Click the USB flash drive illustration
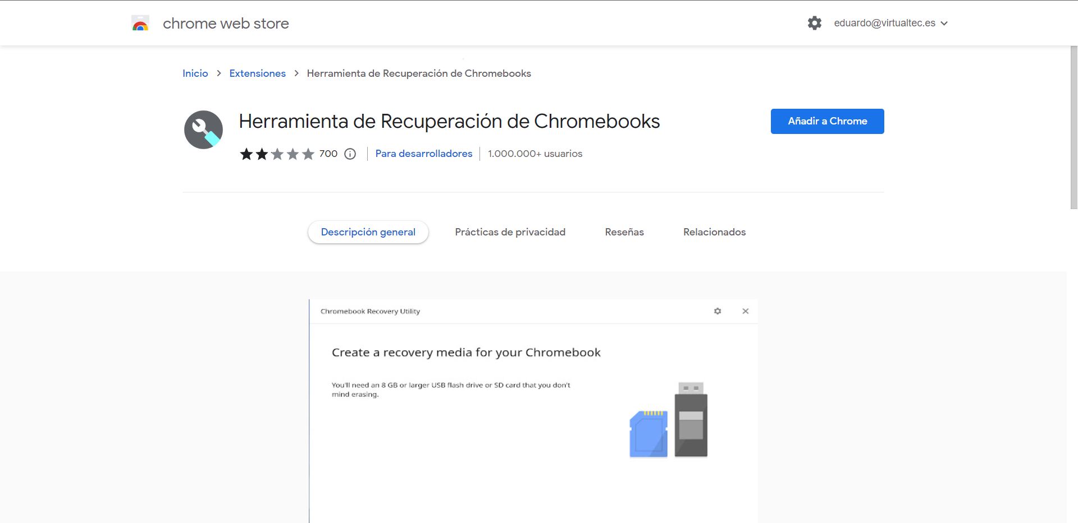The height and width of the screenshot is (523, 1078). pos(691,419)
